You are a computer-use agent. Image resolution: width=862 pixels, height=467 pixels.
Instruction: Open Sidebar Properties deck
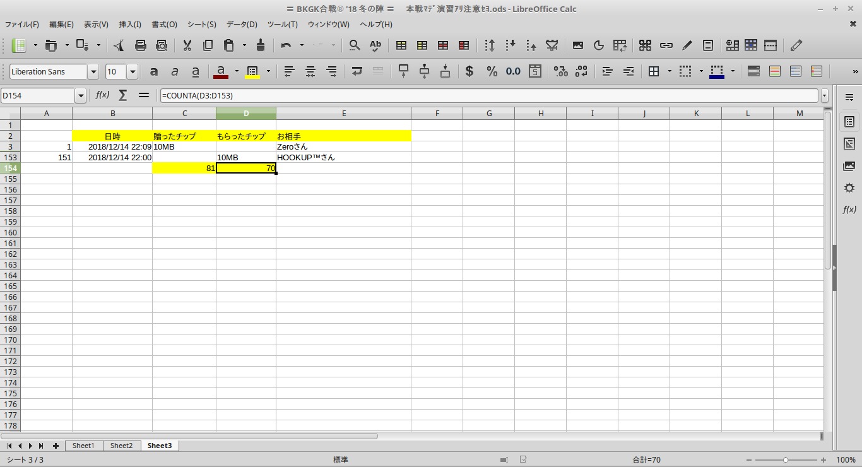coord(849,122)
